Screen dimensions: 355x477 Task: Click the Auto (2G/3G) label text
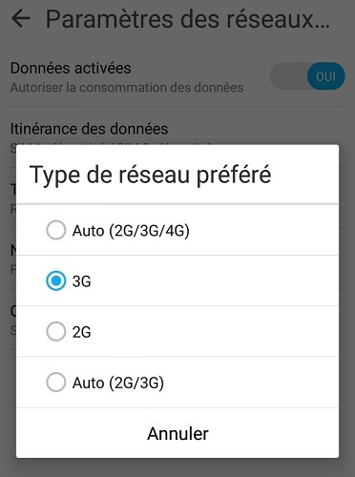[118, 383]
